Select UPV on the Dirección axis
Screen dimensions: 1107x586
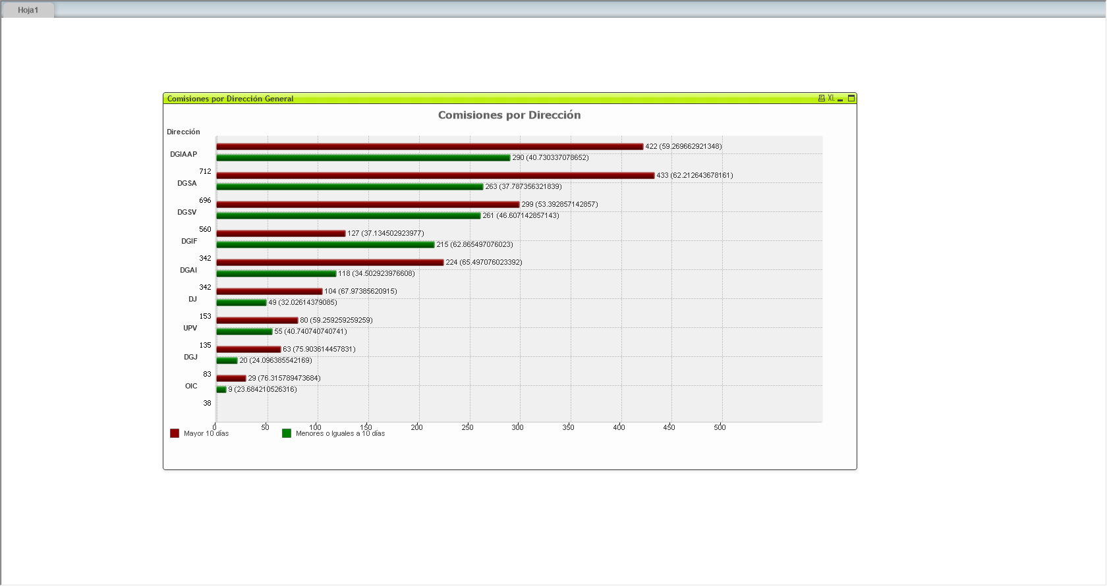click(190, 328)
